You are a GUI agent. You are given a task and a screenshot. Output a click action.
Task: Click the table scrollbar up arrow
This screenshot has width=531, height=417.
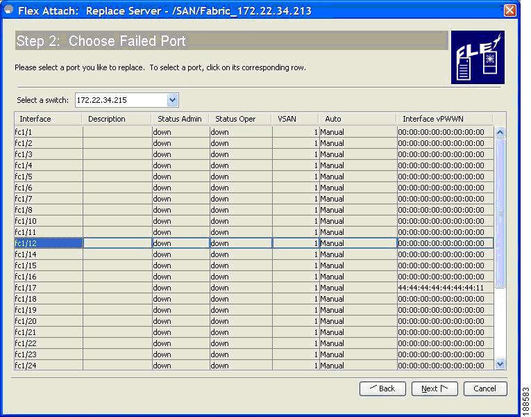[x=500, y=132]
